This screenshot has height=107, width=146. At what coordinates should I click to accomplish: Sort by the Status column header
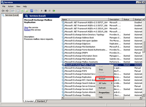click(128, 19)
